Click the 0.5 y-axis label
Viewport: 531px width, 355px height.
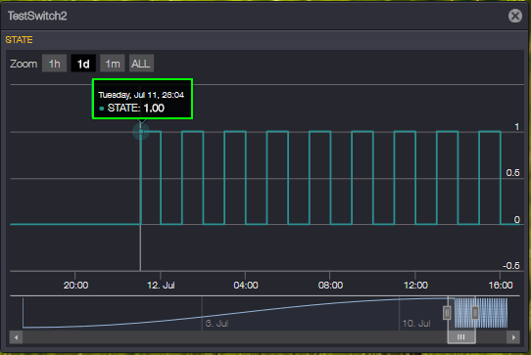click(512, 173)
